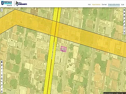
Task: Return to the home map extent
Action: (x=2, y=78)
